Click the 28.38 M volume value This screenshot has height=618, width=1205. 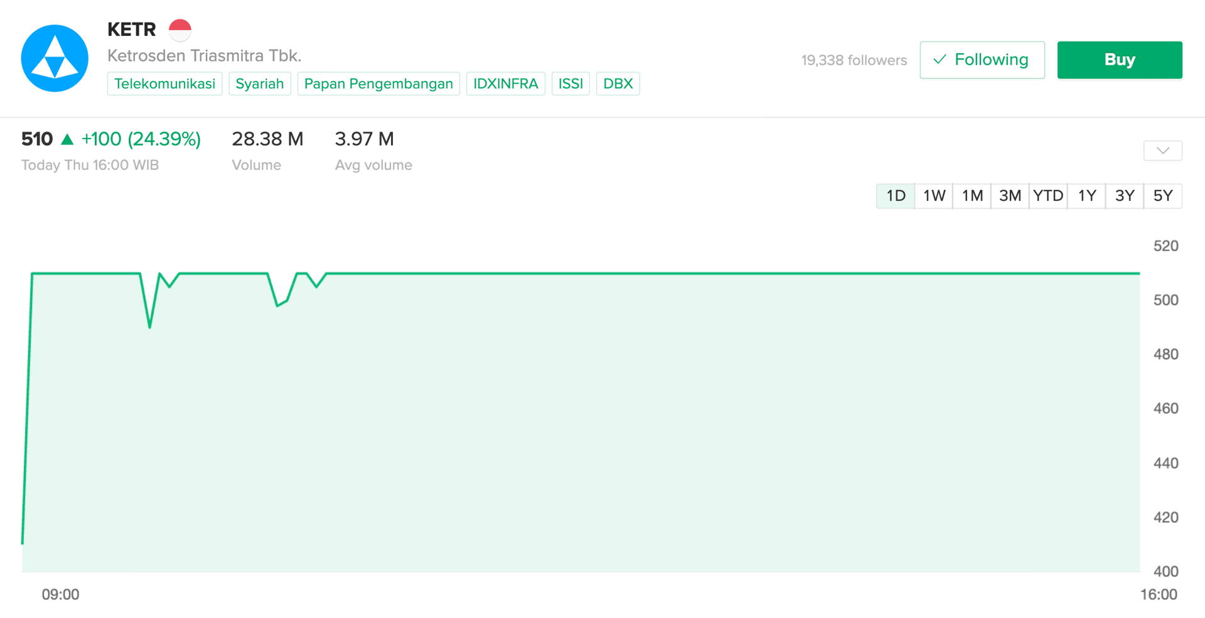[267, 139]
